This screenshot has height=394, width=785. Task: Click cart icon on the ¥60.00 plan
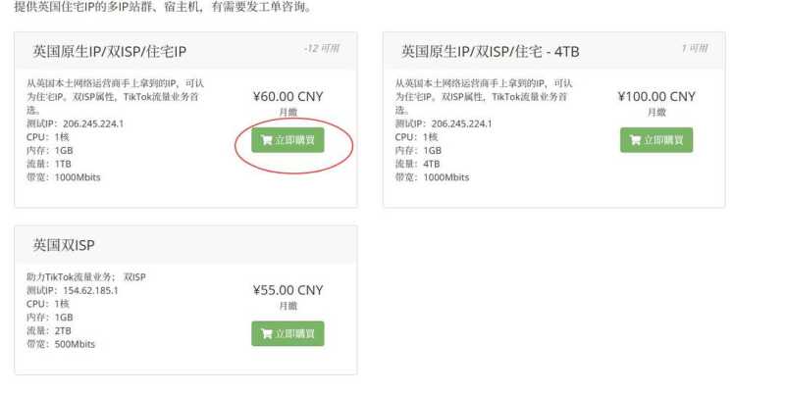(x=267, y=140)
